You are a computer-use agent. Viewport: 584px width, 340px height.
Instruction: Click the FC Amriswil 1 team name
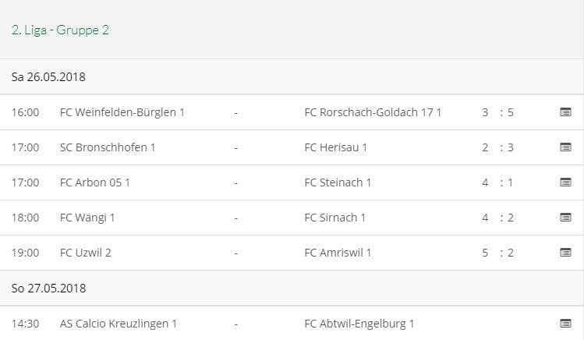tap(338, 253)
